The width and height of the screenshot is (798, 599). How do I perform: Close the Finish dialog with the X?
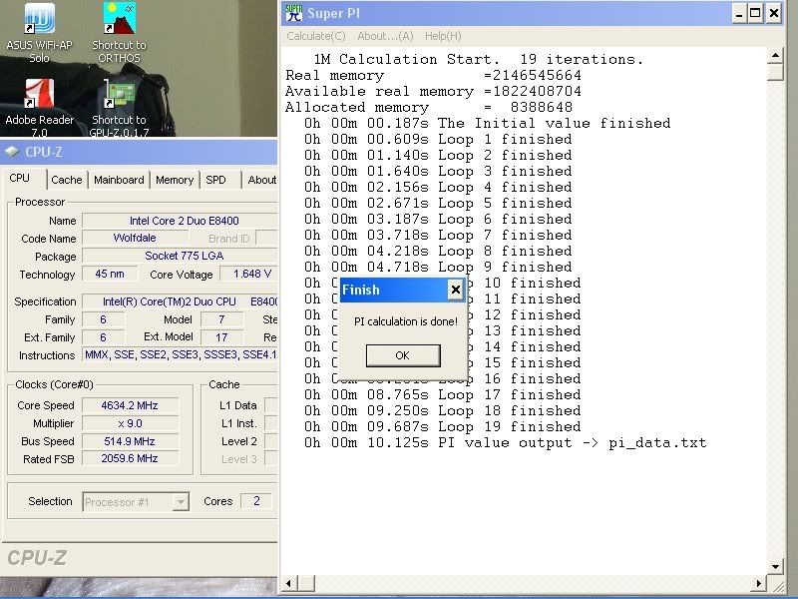coord(456,290)
